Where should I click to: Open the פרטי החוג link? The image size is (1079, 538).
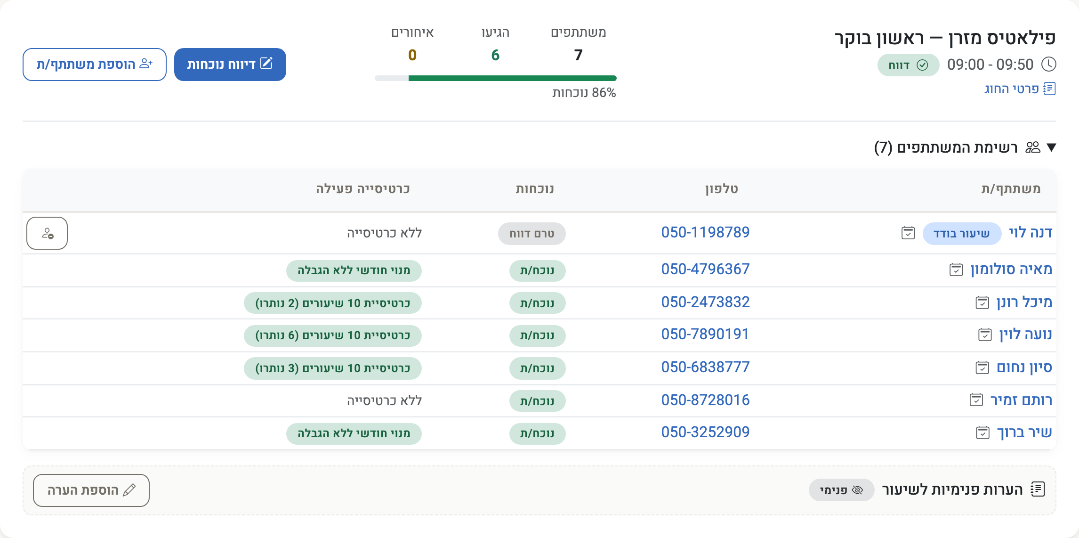pos(1020,89)
